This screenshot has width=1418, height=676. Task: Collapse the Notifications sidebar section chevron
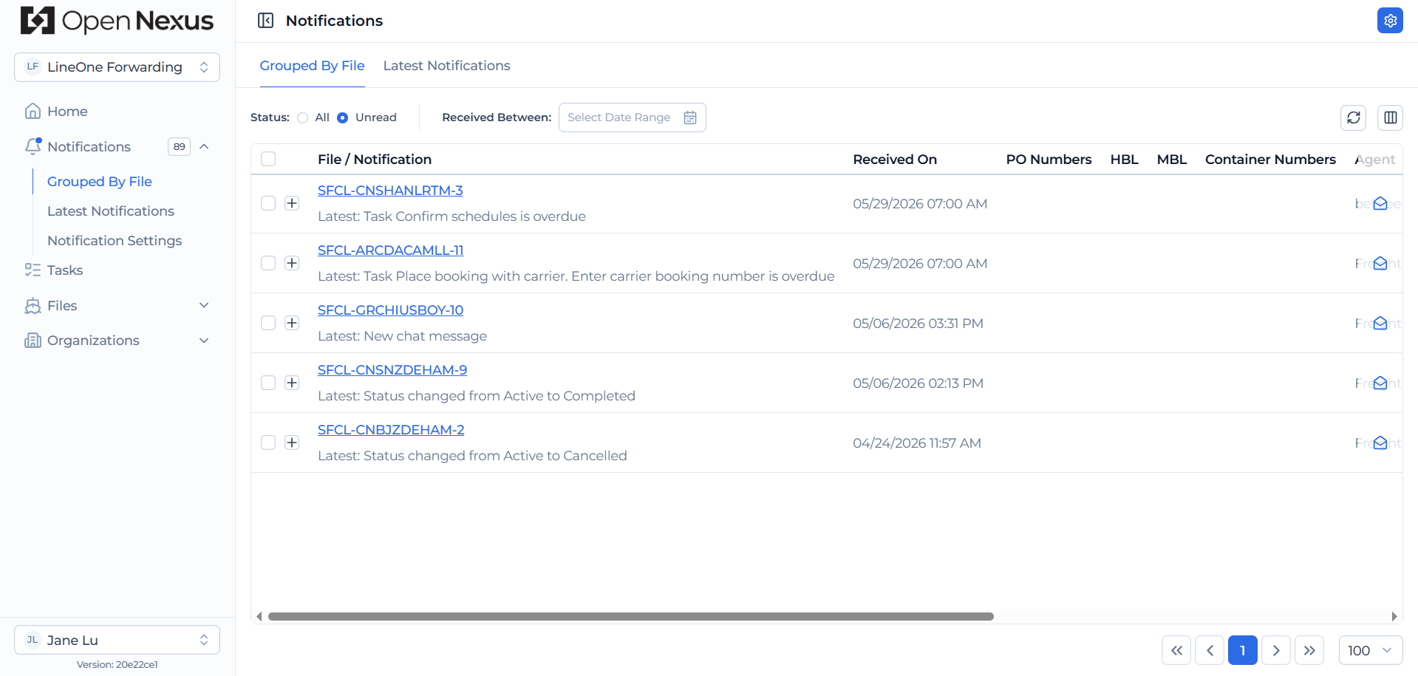(x=205, y=146)
